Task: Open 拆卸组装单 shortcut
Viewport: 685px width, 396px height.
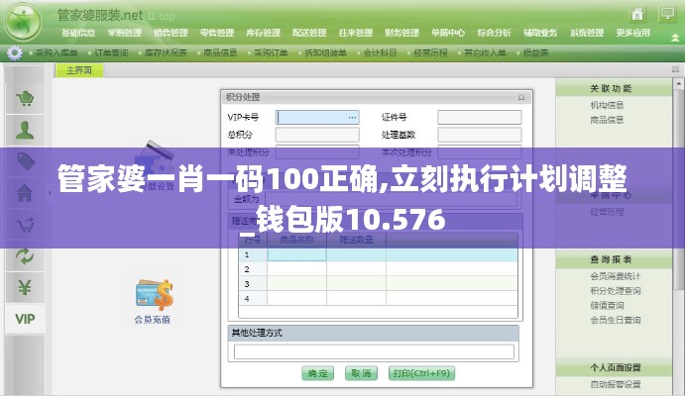Action: click(325, 52)
